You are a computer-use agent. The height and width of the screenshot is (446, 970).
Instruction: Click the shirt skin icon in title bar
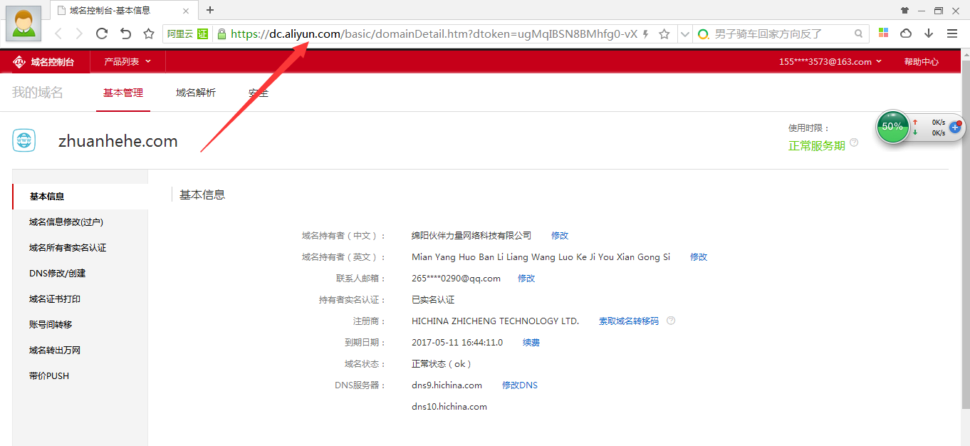[x=905, y=10]
